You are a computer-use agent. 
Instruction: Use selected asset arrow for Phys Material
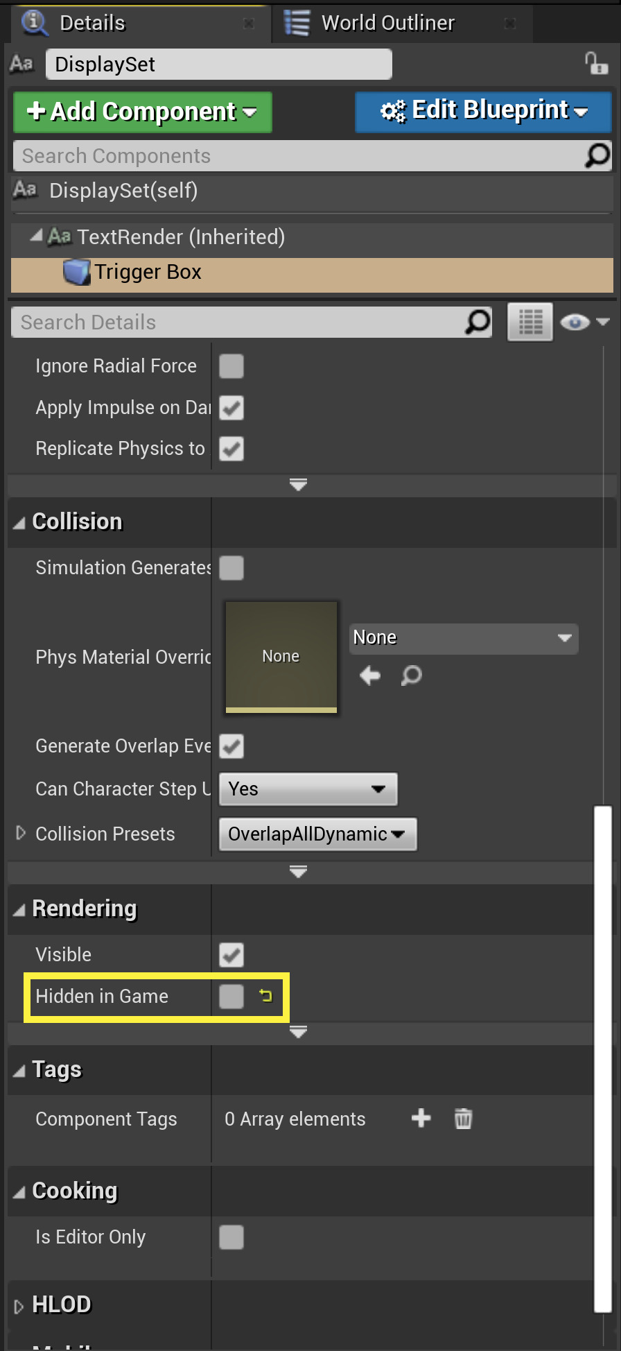click(370, 675)
